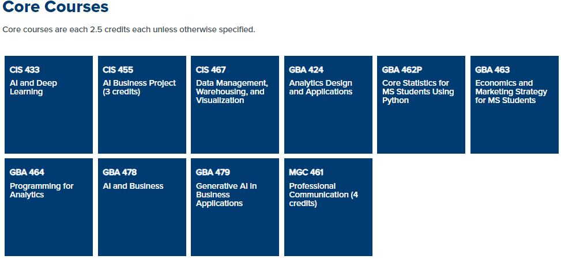Select AI Business Project course card
This screenshot has height=259, width=561.
(142, 105)
